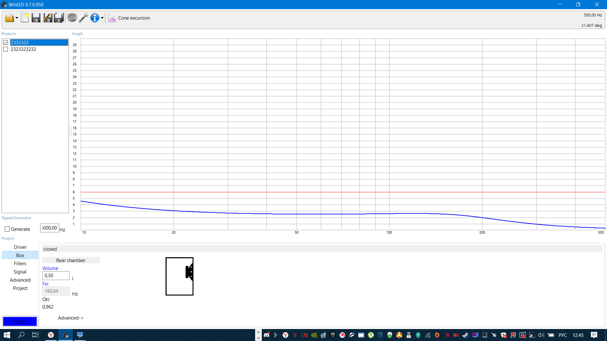607x341 pixels.
Task: Click the Discord tray icon
Action: coord(267,335)
